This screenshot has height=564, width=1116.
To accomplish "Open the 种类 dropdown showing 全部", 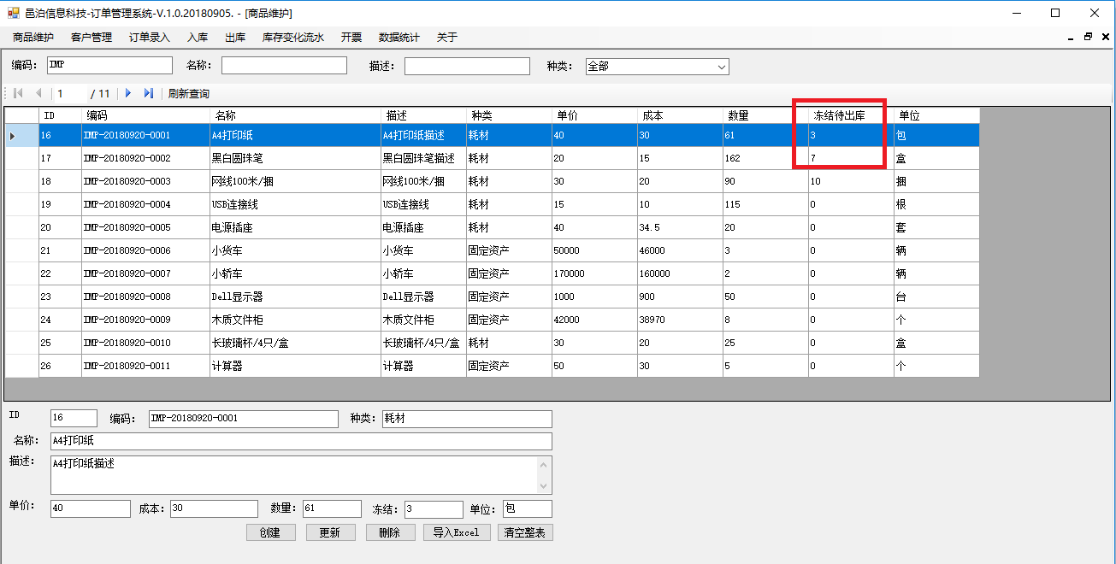I will (657, 67).
